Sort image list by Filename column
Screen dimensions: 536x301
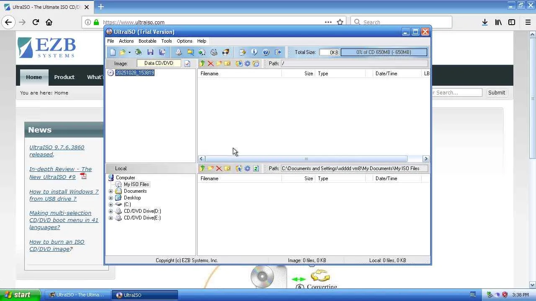pos(240,74)
